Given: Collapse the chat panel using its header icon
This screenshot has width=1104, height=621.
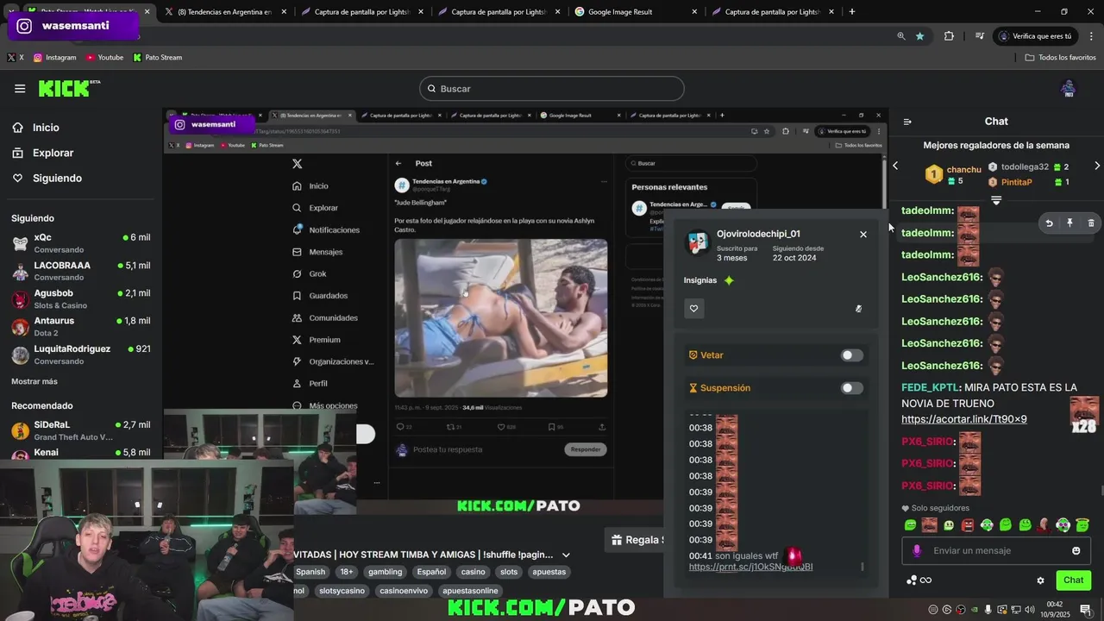Looking at the screenshot, I should tap(907, 122).
